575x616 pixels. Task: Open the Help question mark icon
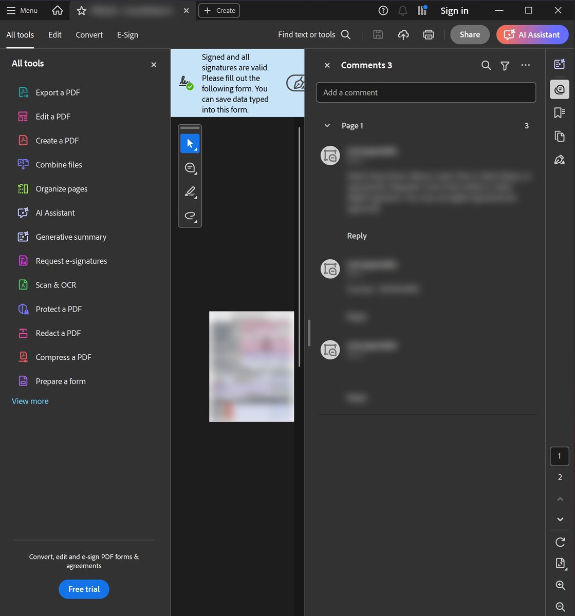(x=383, y=10)
